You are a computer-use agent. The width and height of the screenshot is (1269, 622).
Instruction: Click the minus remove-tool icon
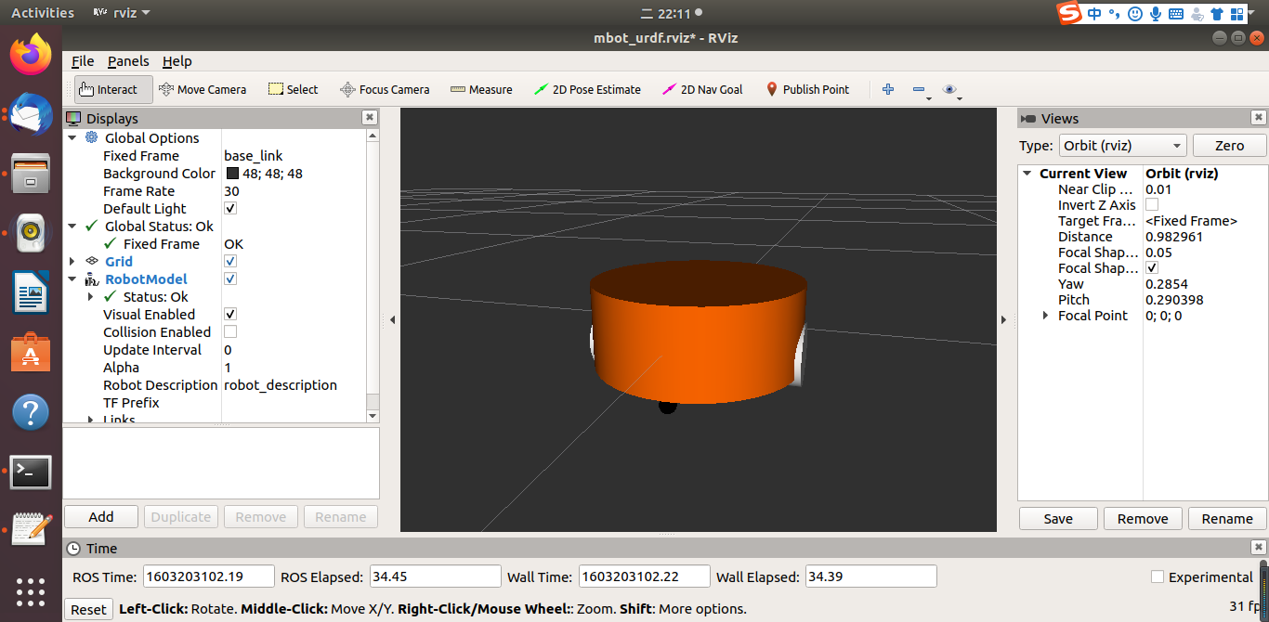coord(919,89)
